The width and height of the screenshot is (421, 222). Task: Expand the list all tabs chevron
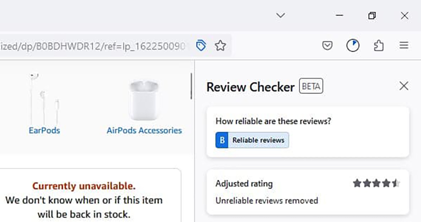[x=280, y=15]
